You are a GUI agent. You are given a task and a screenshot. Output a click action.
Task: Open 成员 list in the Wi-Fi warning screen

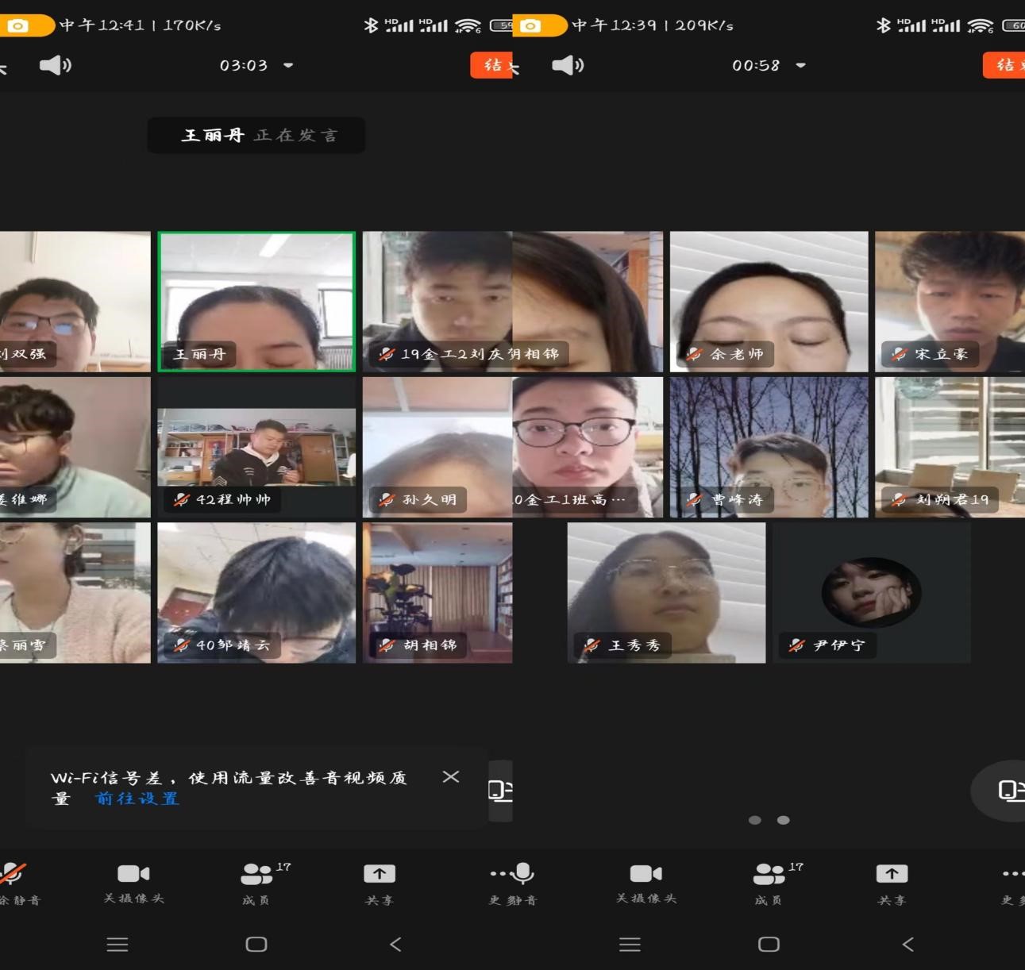tap(256, 883)
